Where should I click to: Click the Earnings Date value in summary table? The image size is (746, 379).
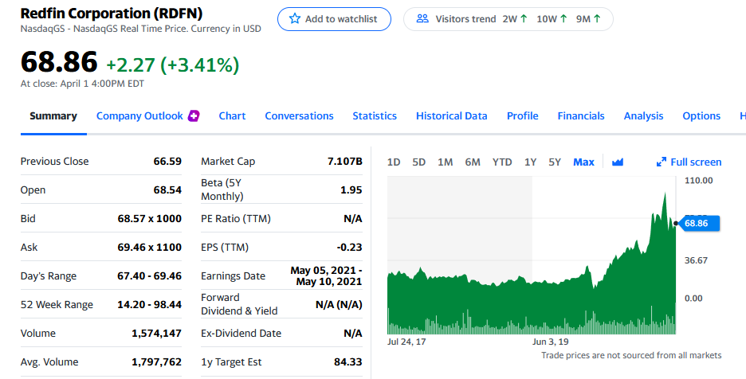tap(327, 276)
